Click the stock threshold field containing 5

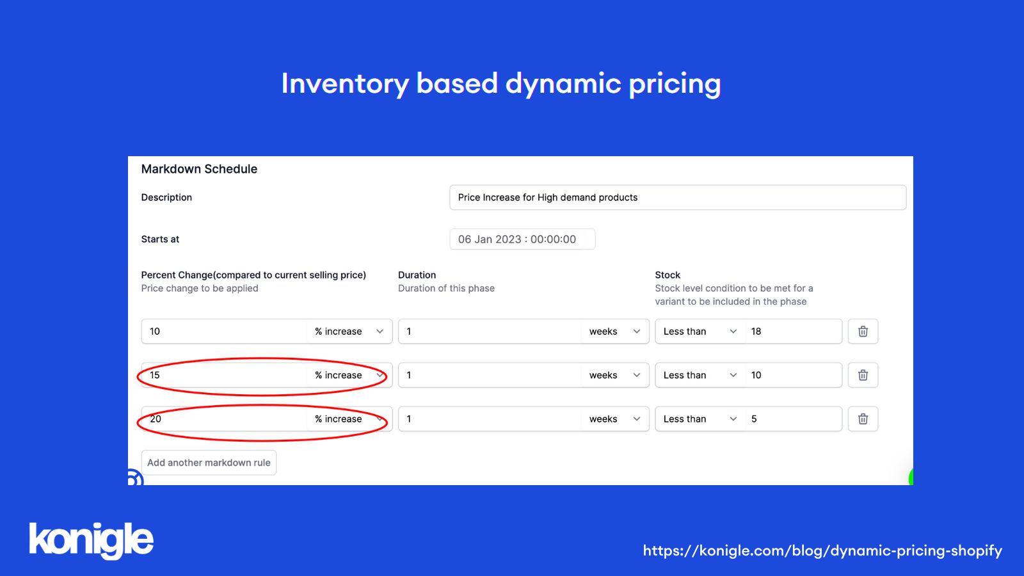pos(794,419)
